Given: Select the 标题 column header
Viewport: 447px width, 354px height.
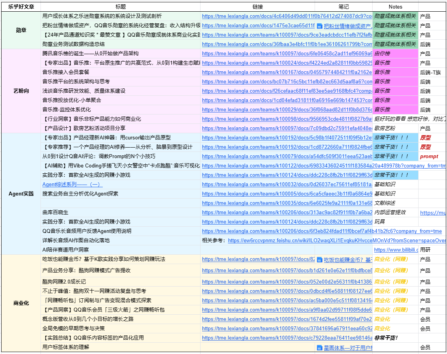Looking at the screenshot, I should point(121,7).
